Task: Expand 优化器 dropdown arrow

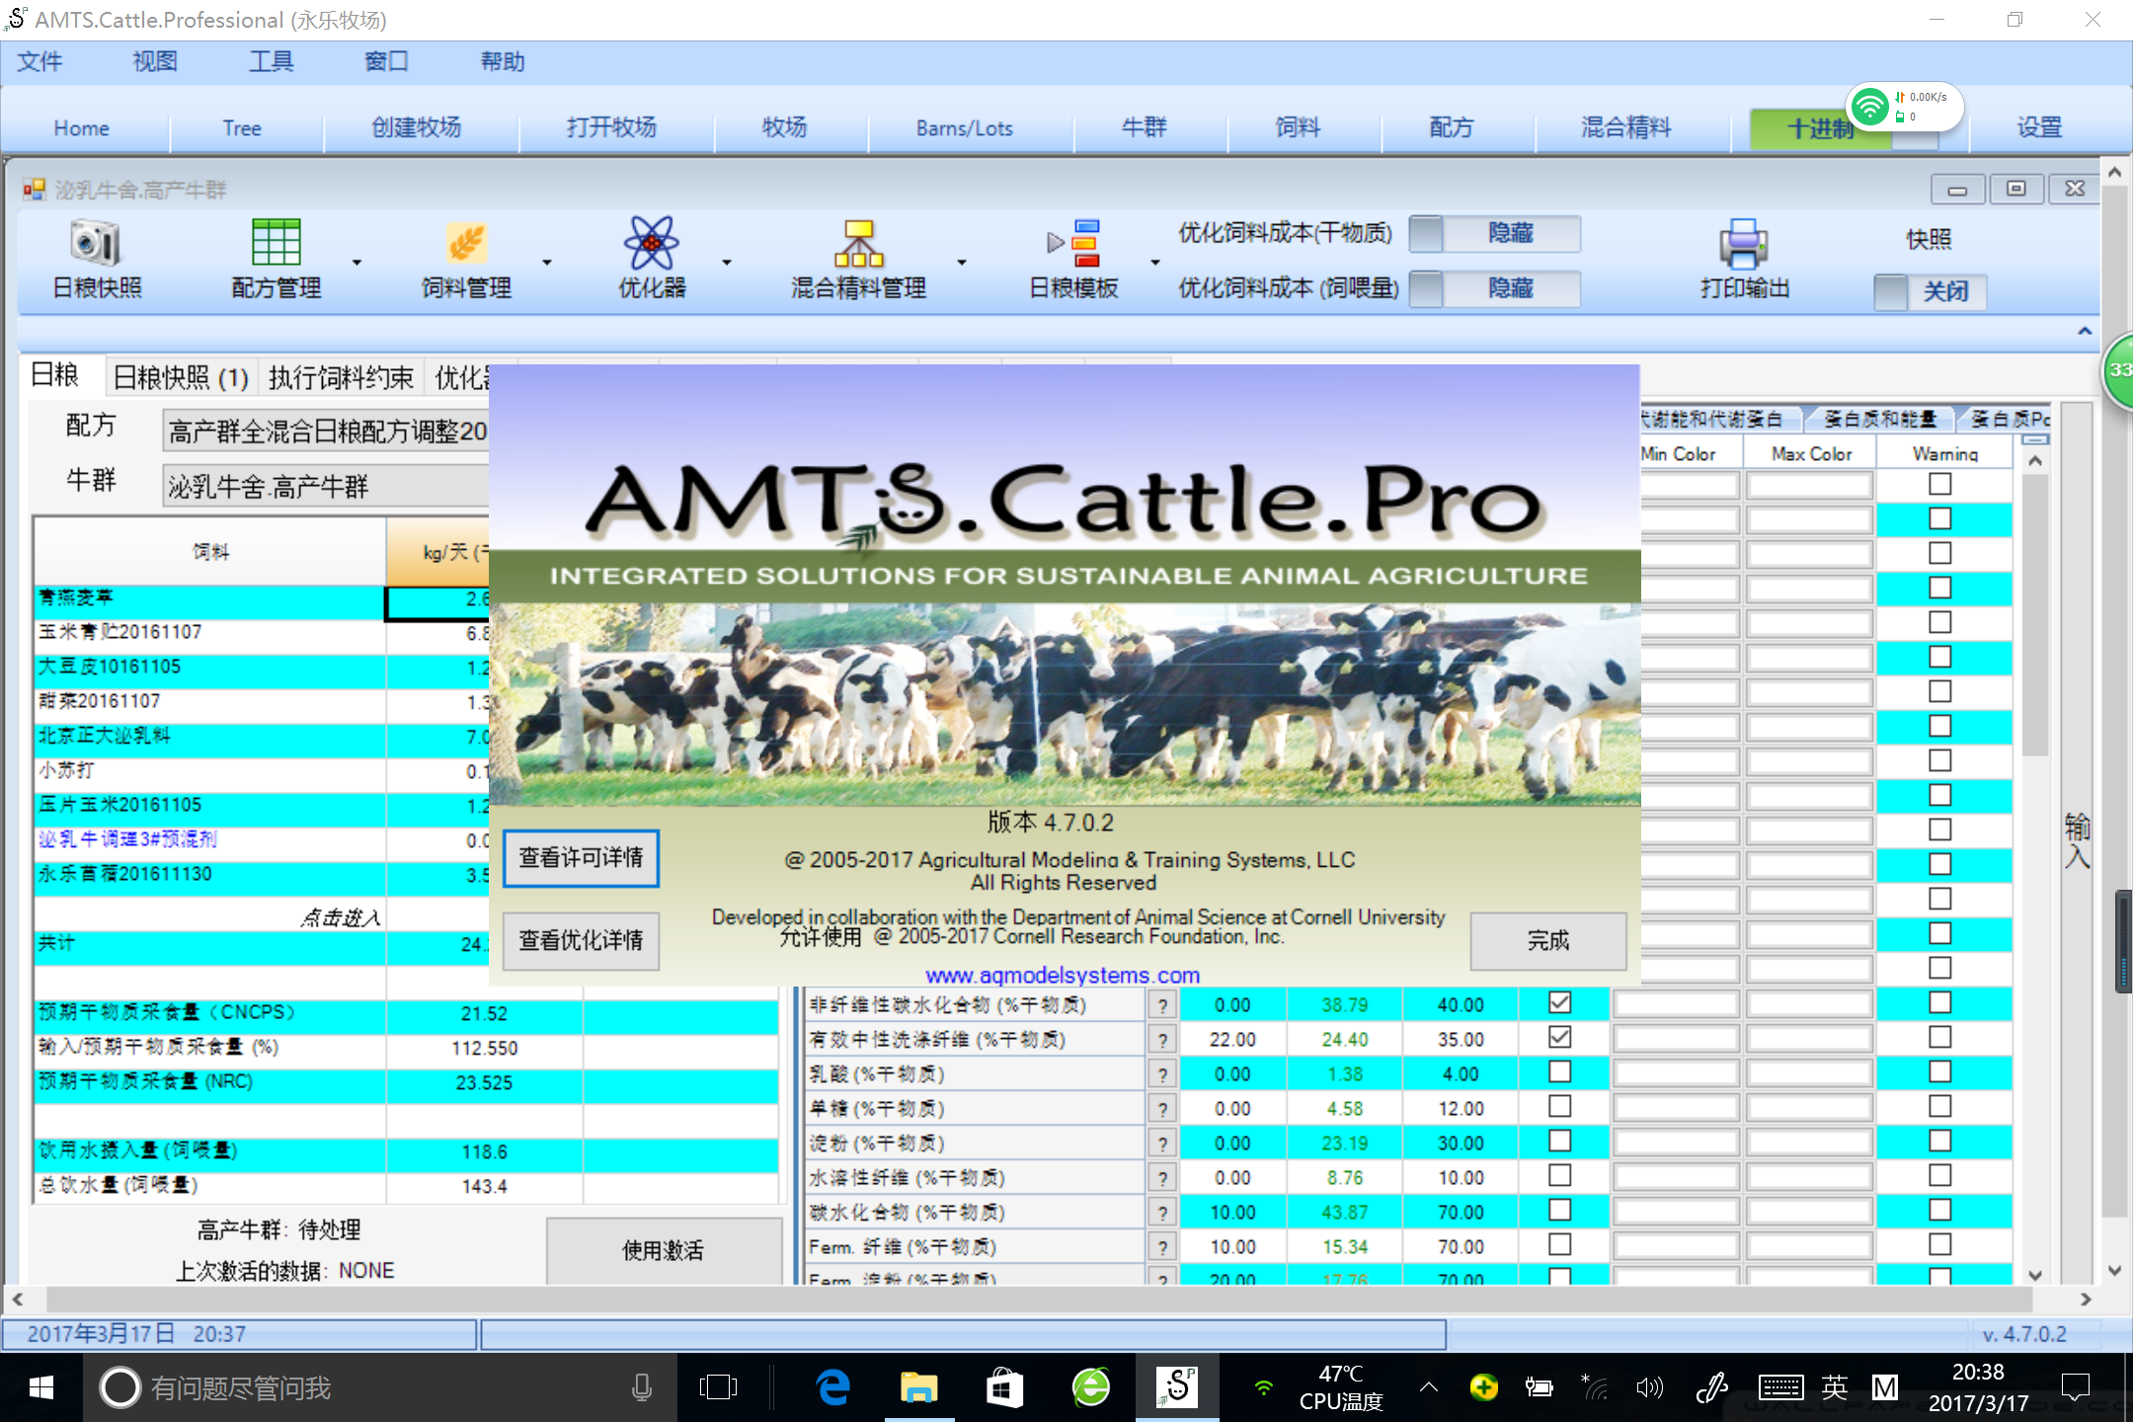Action: [726, 263]
